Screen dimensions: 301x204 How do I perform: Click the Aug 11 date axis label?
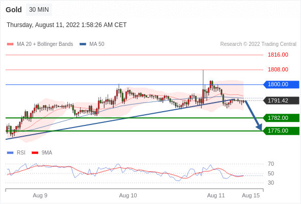(216, 195)
